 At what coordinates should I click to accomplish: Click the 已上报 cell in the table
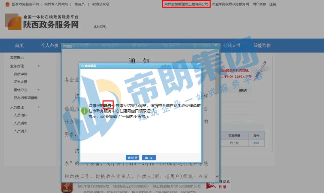(234, 143)
